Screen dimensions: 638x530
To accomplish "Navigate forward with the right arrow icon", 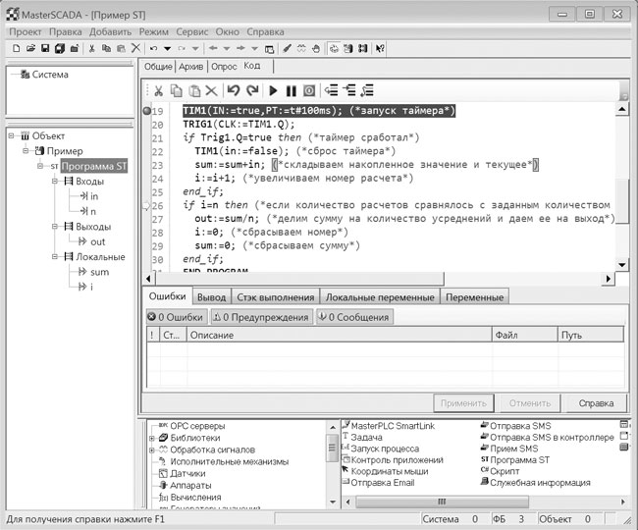I will (240, 48).
